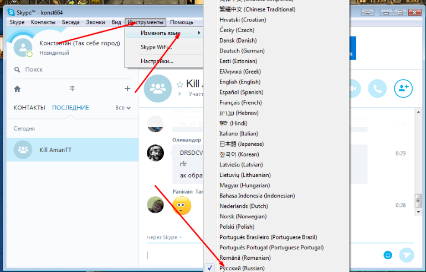Screen dimensions: 426x272
Task: Open the Skype home icon
Action: 17,88
